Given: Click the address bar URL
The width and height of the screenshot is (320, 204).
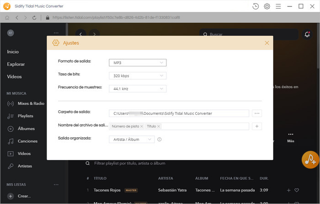Looking at the screenshot, I should pos(116,17).
